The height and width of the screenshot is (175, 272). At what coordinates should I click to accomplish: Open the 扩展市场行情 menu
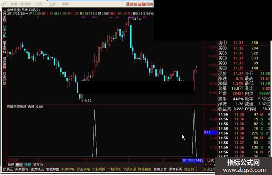[x=20, y=4]
